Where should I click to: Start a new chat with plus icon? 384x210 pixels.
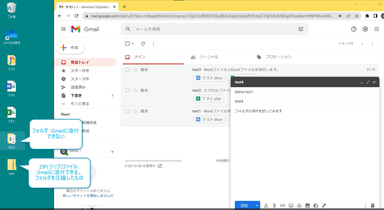pyautogui.click(x=112, y=152)
